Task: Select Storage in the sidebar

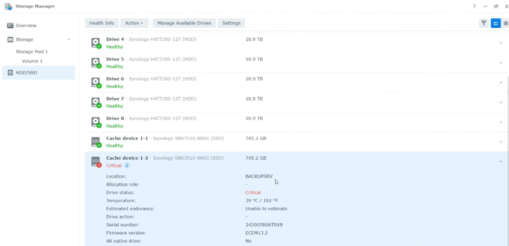Action: (24, 40)
